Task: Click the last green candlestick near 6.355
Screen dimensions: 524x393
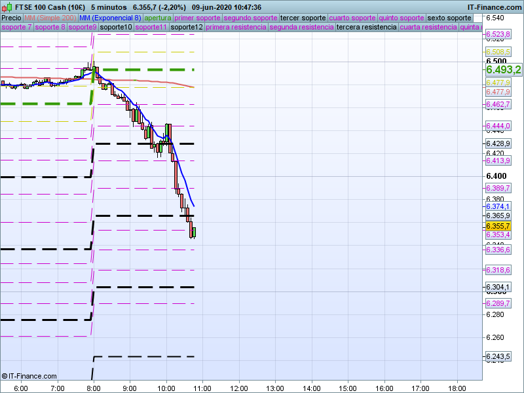Action: coord(194,233)
